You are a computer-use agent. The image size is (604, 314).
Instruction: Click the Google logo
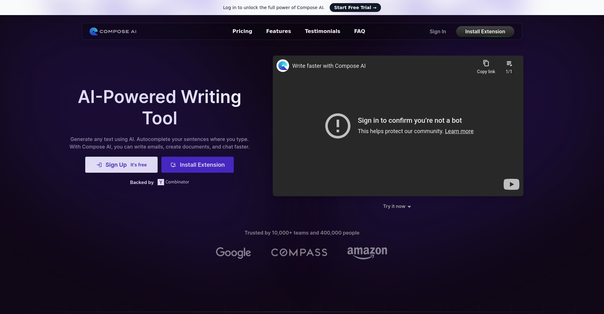pos(233,252)
